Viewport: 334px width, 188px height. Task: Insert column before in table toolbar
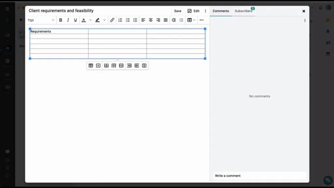coord(129,66)
